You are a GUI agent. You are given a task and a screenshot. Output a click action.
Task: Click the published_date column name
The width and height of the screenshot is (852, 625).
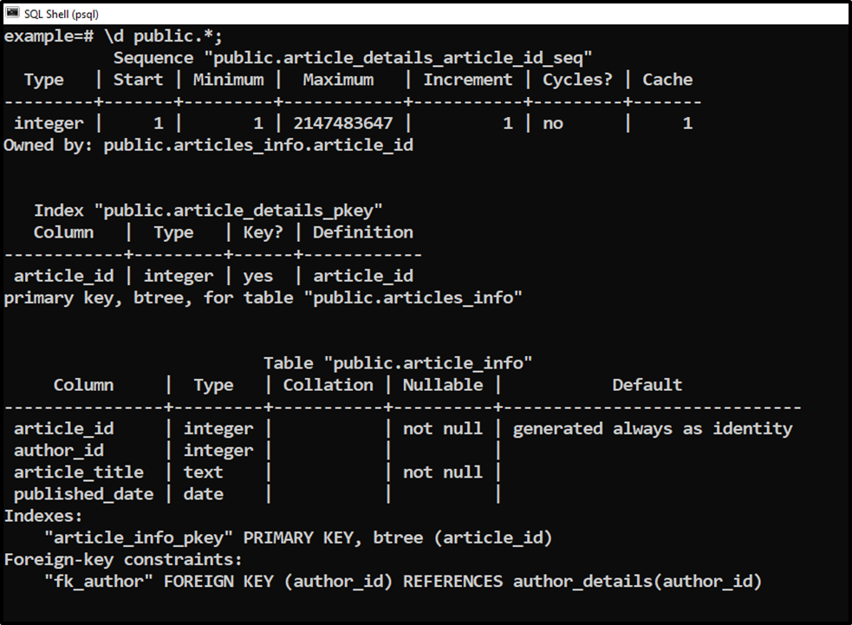(84, 494)
